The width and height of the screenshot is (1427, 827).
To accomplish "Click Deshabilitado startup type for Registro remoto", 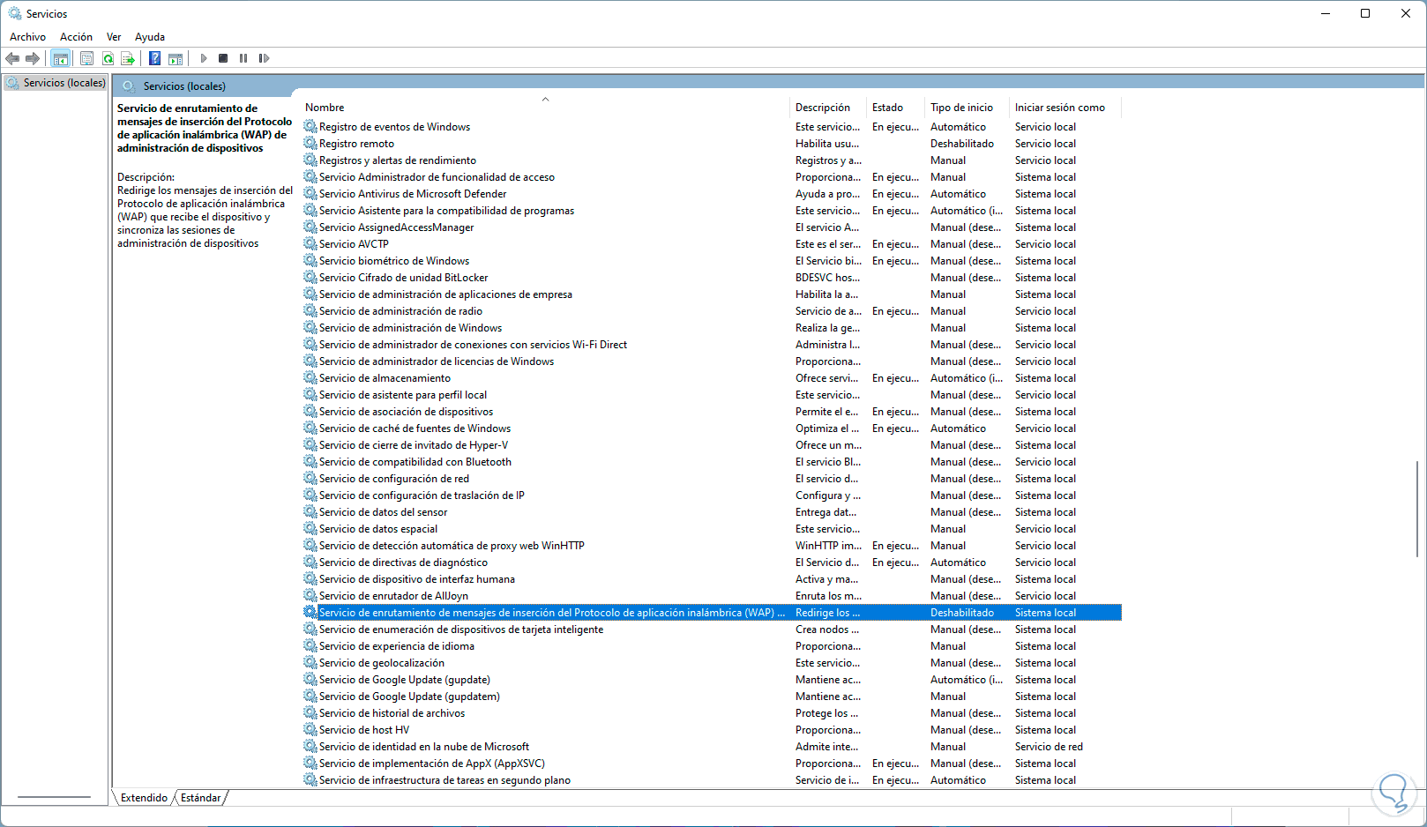I will coord(962,144).
